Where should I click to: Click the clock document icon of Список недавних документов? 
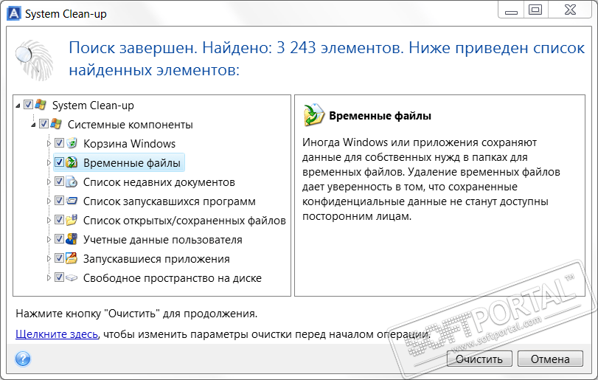[x=72, y=182]
